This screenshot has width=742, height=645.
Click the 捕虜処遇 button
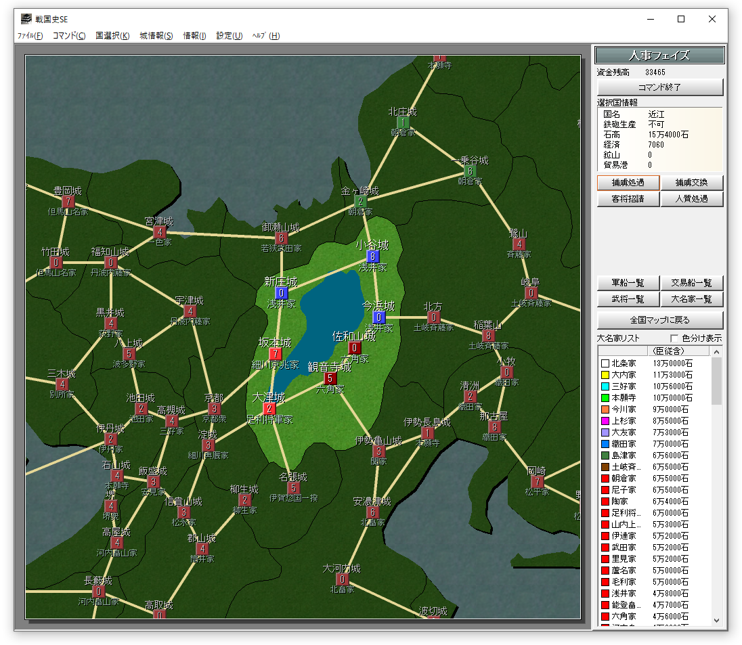[628, 183]
